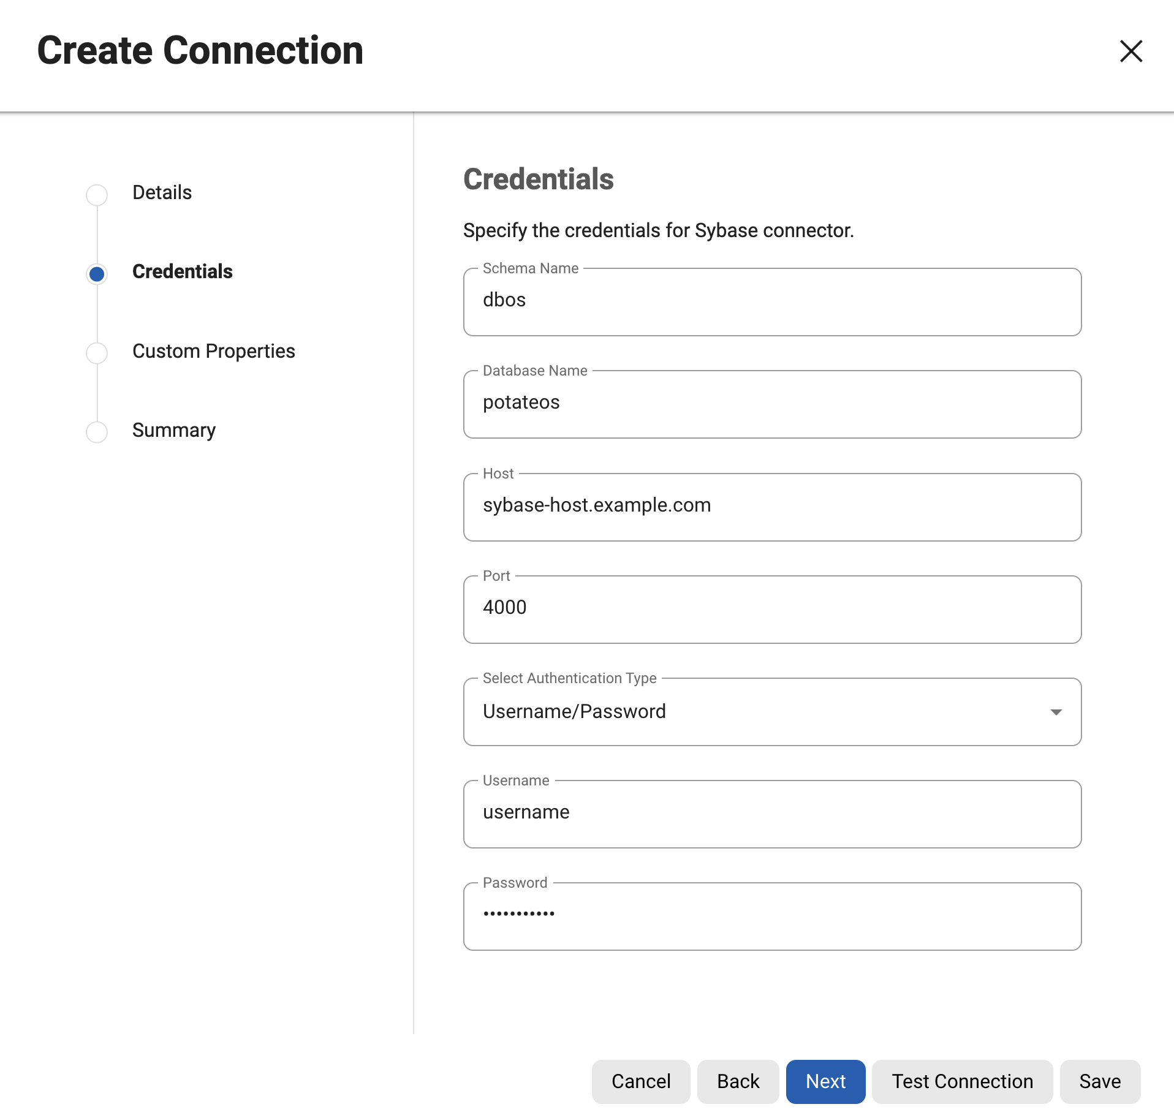Viewport: 1174px width, 1115px height.
Task: Jump to the Summary step label
Action: point(173,430)
